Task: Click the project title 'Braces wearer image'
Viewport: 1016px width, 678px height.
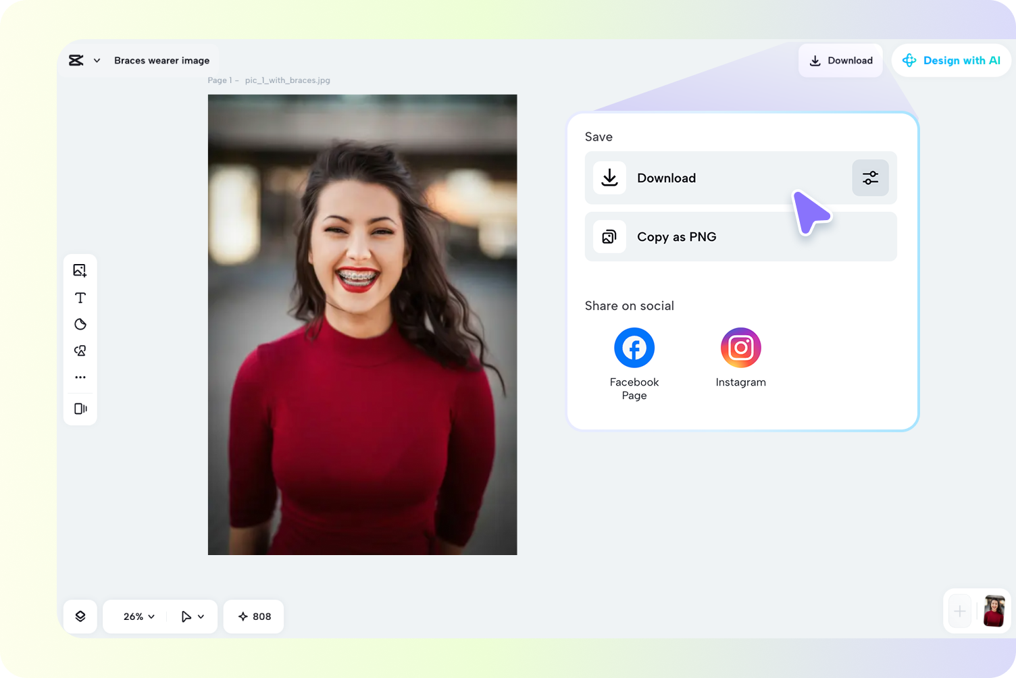Action: [162, 60]
